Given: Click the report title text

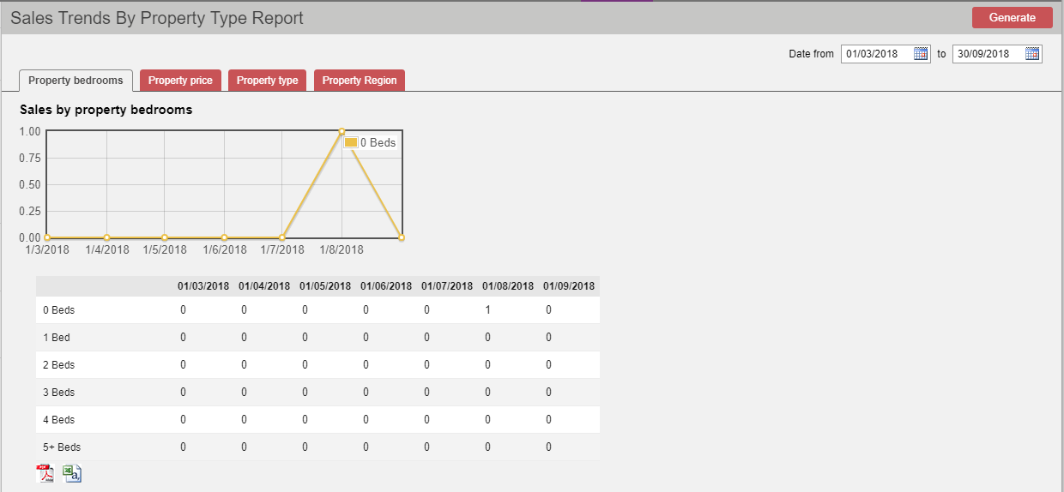Looking at the screenshot, I should click(157, 18).
